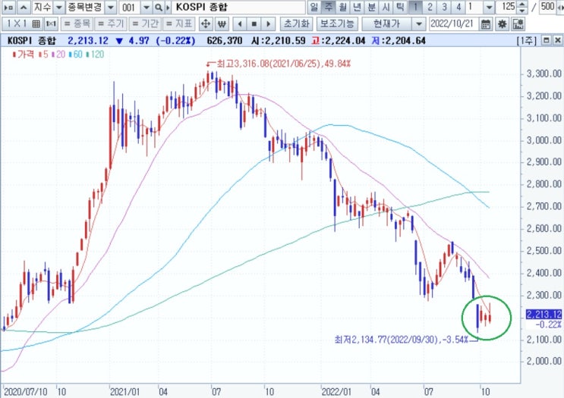
Task: Expand the 현재가 dropdown arrow
Action: tap(419, 24)
